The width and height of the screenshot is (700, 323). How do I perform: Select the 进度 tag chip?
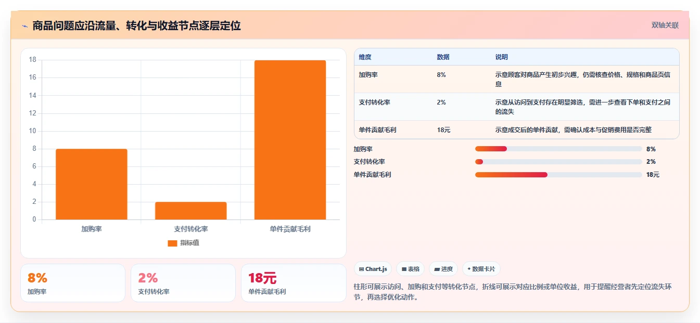click(443, 269)
